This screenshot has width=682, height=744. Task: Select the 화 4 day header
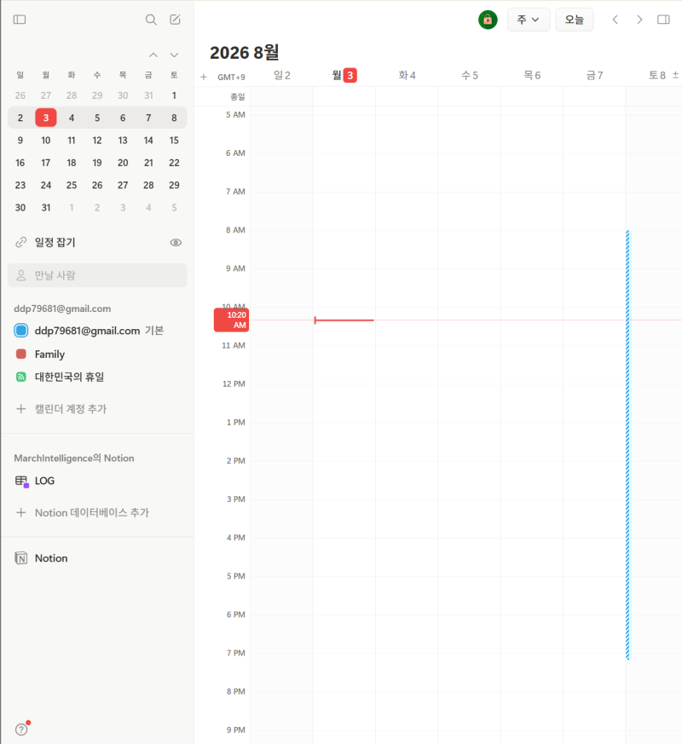coord(407,76)
